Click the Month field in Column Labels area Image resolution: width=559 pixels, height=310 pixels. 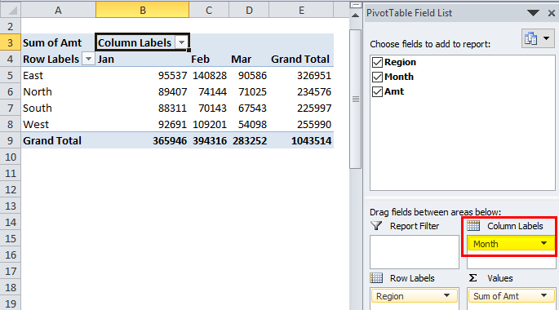(511, 244)
